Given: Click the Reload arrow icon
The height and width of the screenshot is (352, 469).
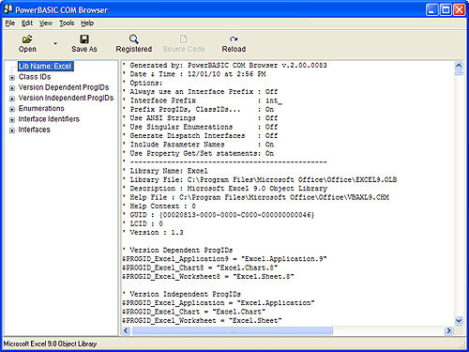Looking at the screenshot, I should pyautogui.click(x=234, y=39).
